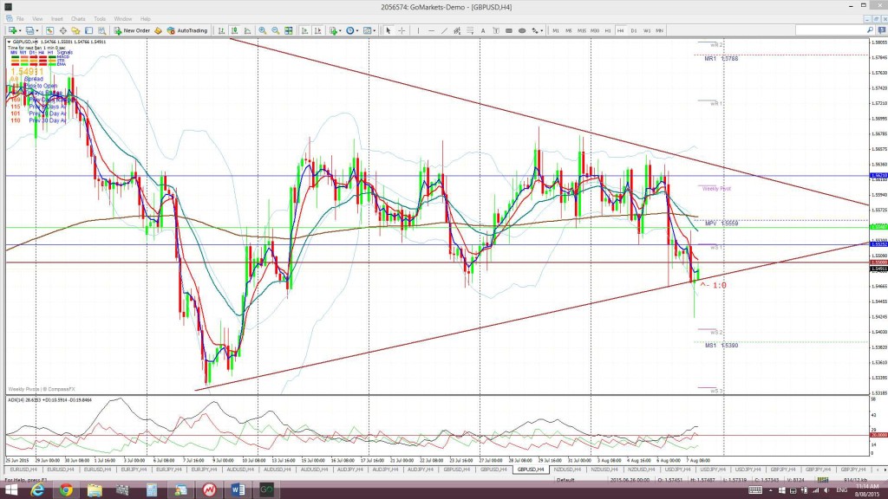This screenshot has height=499, width=888.
Task: Switch timeframe to D1
Action: tap(634, 30)
